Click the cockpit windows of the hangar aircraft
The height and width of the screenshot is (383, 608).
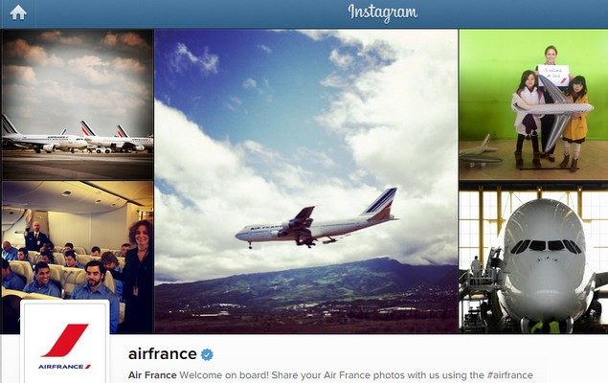[x=546, y=246]
